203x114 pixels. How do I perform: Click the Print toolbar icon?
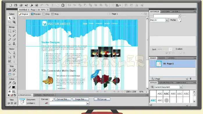[37, 5]
